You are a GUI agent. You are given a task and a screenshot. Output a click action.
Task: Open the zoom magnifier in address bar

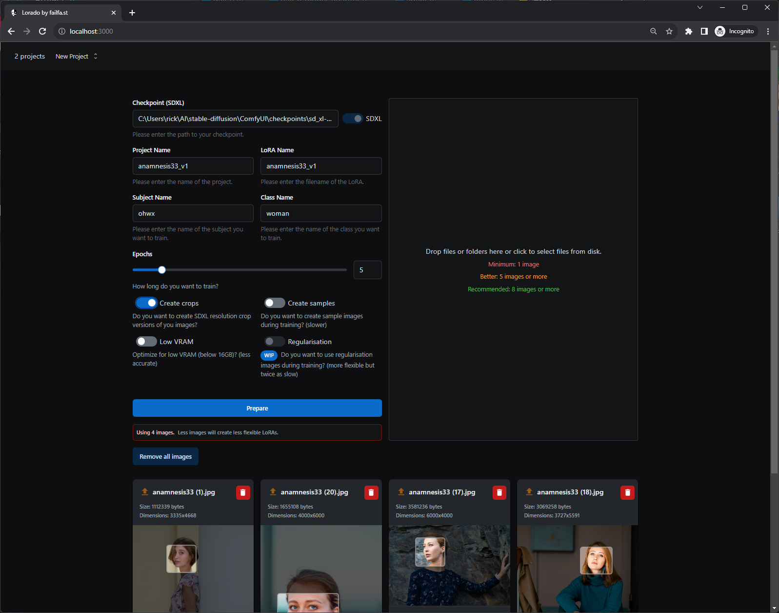(x=654, y=31)
